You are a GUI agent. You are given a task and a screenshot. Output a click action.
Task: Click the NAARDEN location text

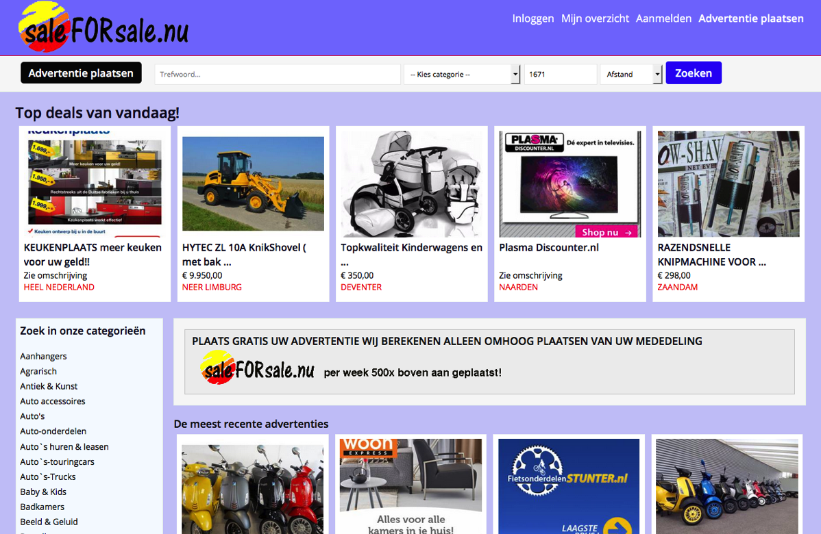coord(518,287)
